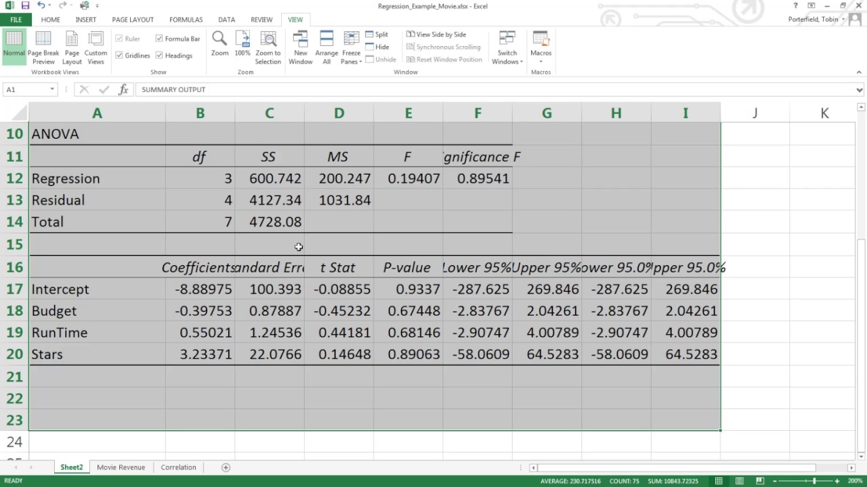Click Arrange All windows
Screen dimensions: 867x487
[326, 47]
